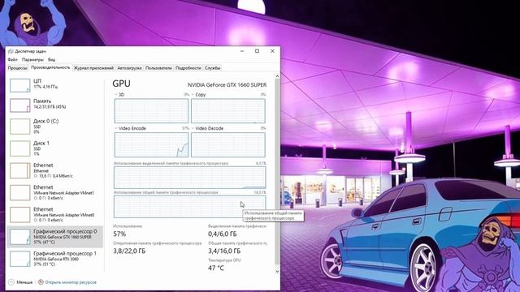Click the Меньше collapse arrow icon
Viewport: 520px width, 292px height.
[x=11, y=282]
